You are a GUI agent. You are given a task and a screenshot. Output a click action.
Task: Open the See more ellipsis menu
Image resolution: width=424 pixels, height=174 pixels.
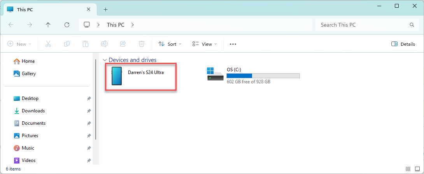pos(233,44)
